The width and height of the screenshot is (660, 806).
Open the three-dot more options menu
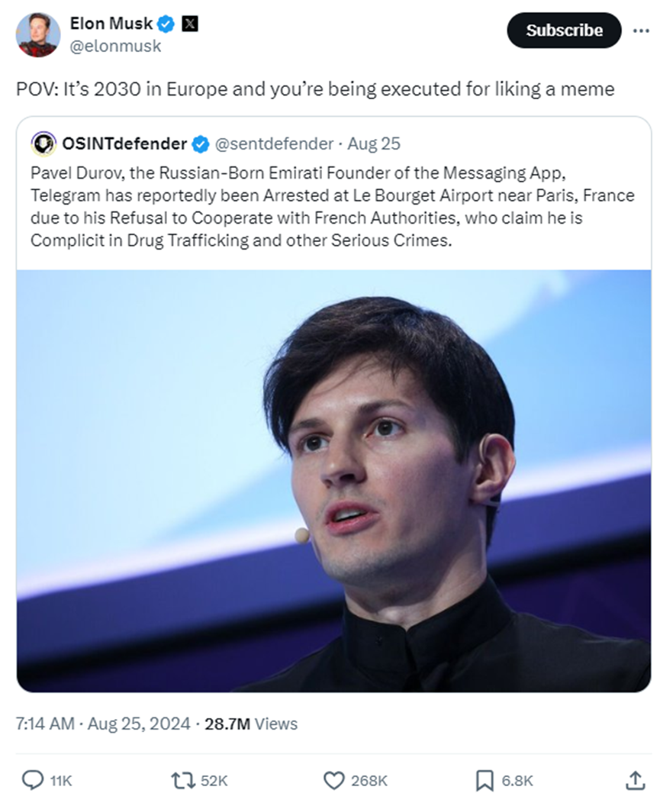pyautogui.click(x=641, y=31)
